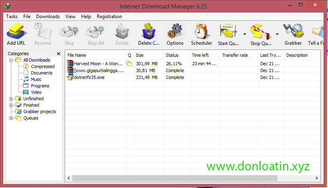328x188 pixels.
Task: Select the www.gigapurbalingga download name
Action: coord(99,70)
